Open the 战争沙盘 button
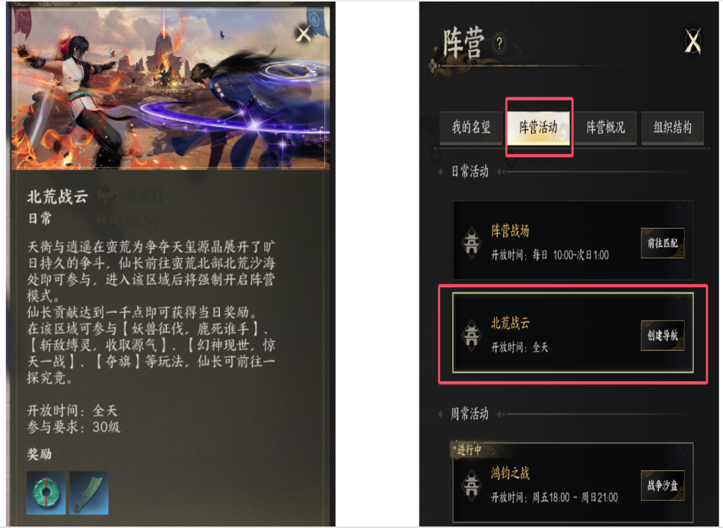The image size is (723, 528). (x=663, y=485)
